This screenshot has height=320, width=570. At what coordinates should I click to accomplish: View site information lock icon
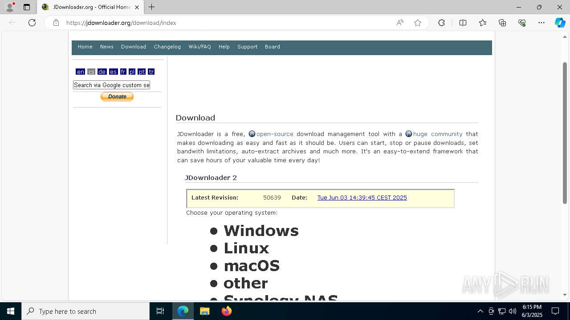coord(56,23)
